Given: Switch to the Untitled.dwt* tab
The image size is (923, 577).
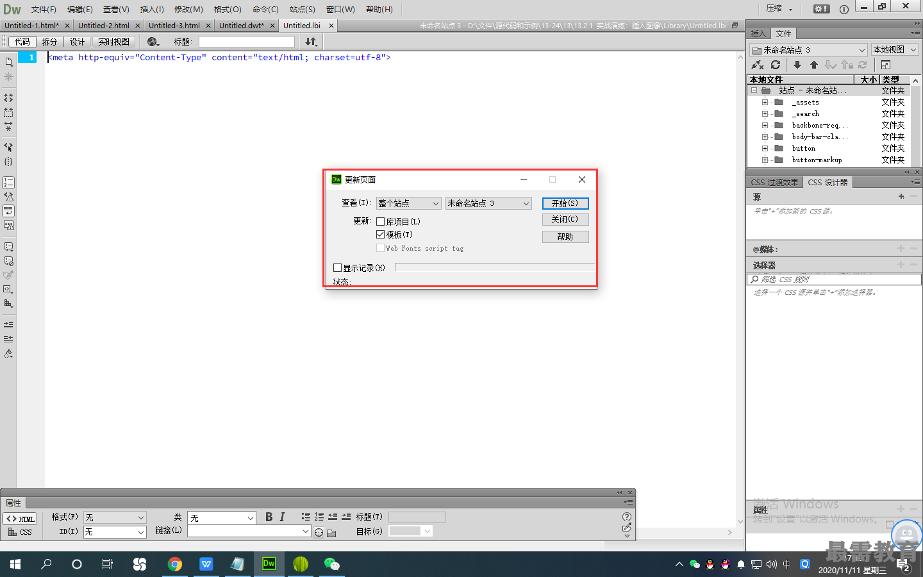Looking at the screenshot, I should pyautogui.click(x=241, y=26).
